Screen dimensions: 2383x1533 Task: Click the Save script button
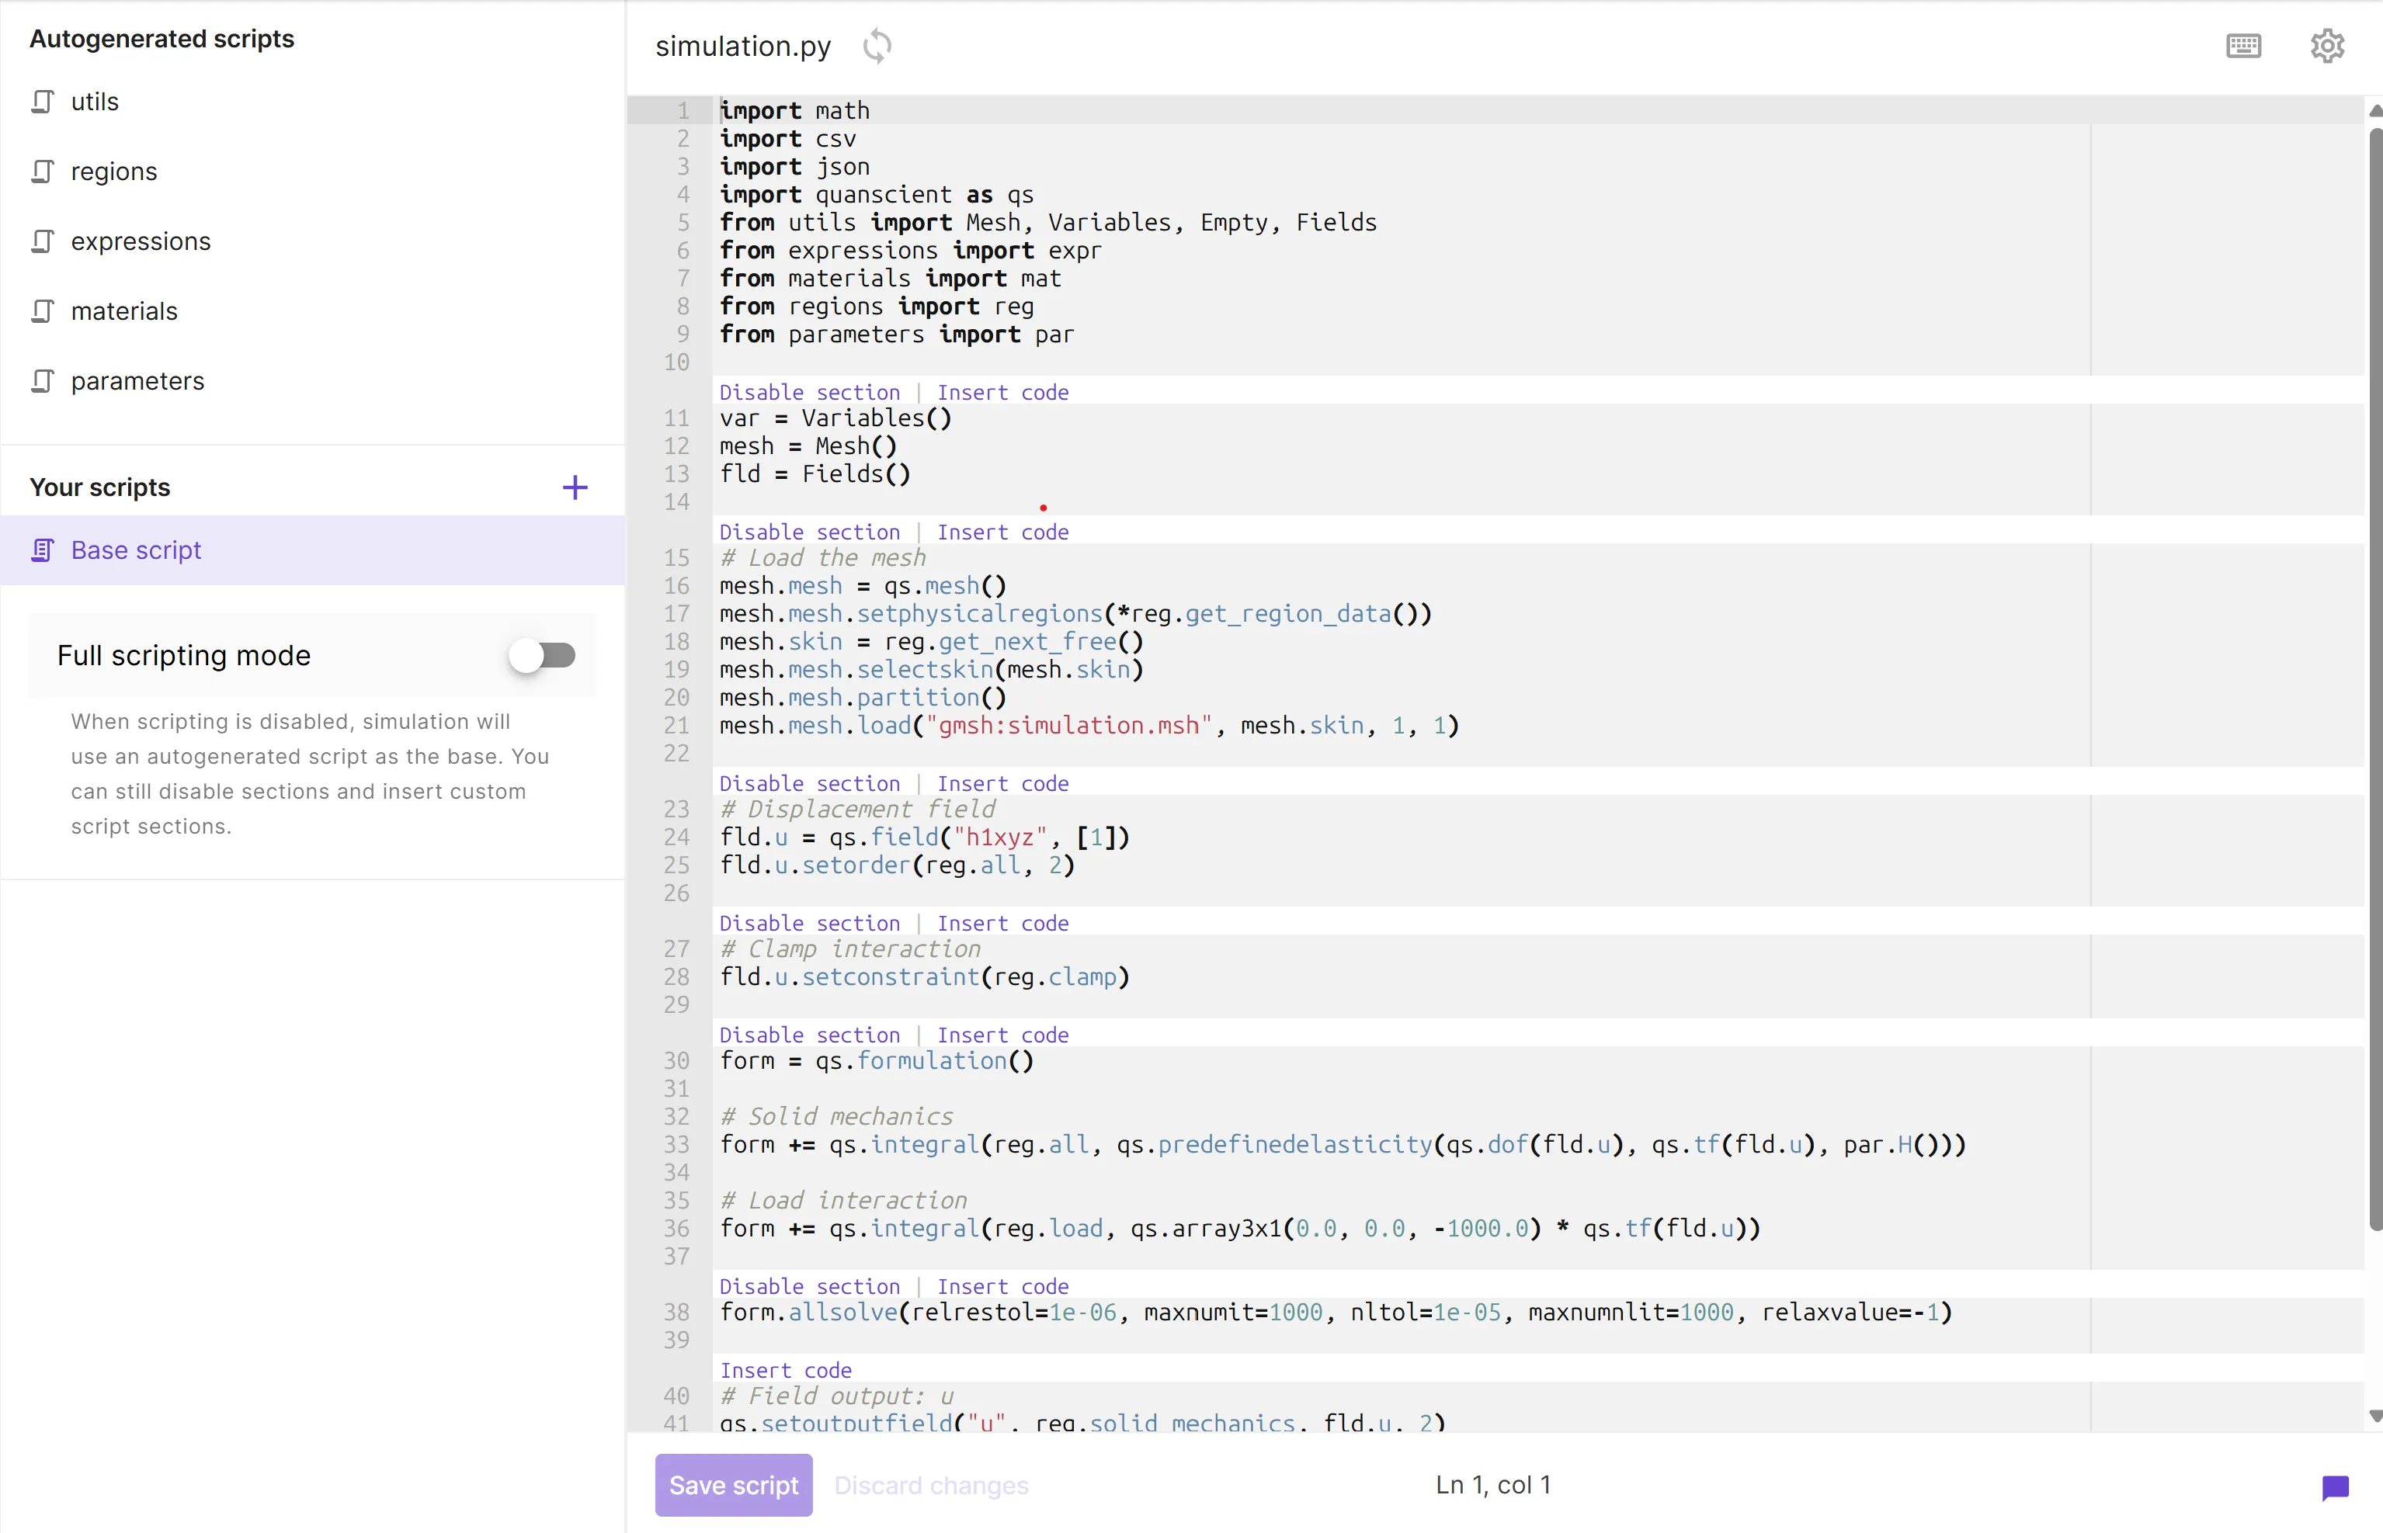tap(733, 1484)
